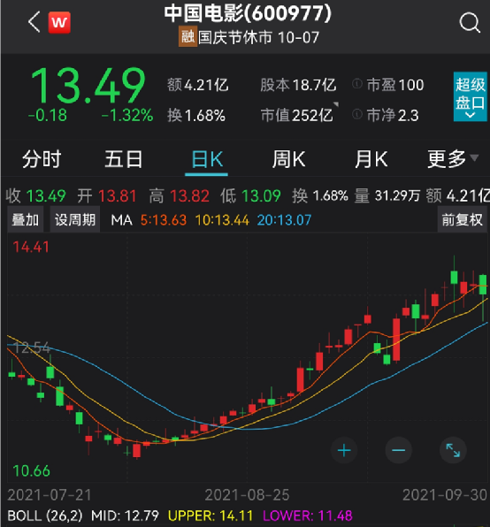The height and width of the screenshot is (527, 490).
Task: Switch to the 月K tab
Action: (x=371, y=158)
